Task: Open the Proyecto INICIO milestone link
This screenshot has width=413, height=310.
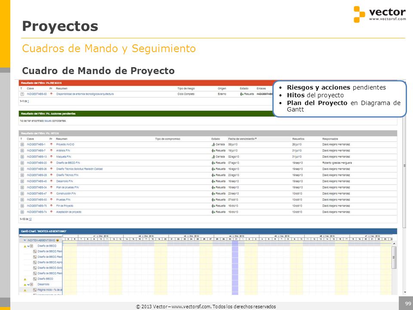Action: (65, 145)
